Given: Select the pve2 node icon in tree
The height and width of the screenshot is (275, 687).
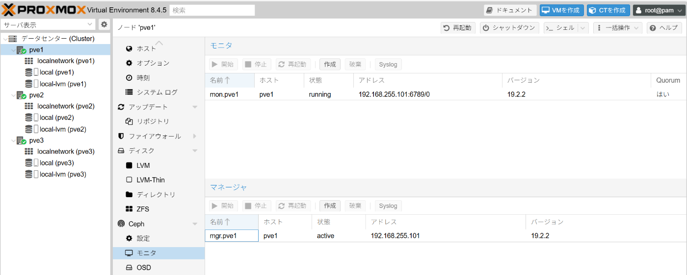Looking at the screenshot, I should click(x=21, y=95).
